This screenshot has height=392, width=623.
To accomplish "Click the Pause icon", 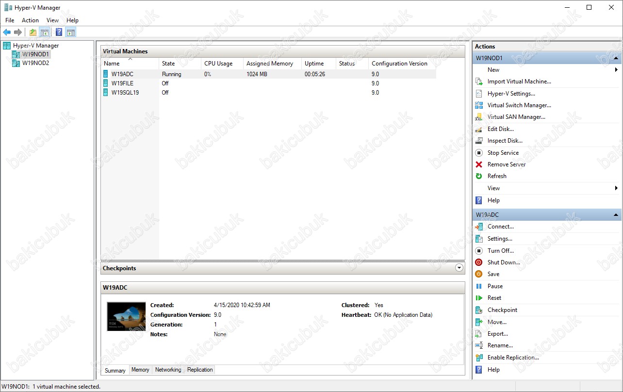I will coord(479,286).
